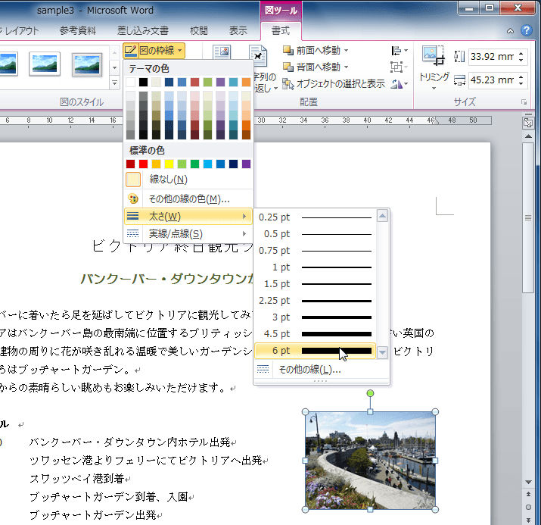
Task: Click the Trimming (トリミング) crop icon
Action: (433, 56)
